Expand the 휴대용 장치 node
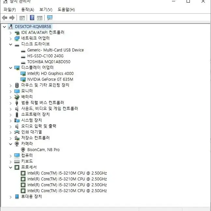Viewport: 211px width, 211px height. click(11, 197)
